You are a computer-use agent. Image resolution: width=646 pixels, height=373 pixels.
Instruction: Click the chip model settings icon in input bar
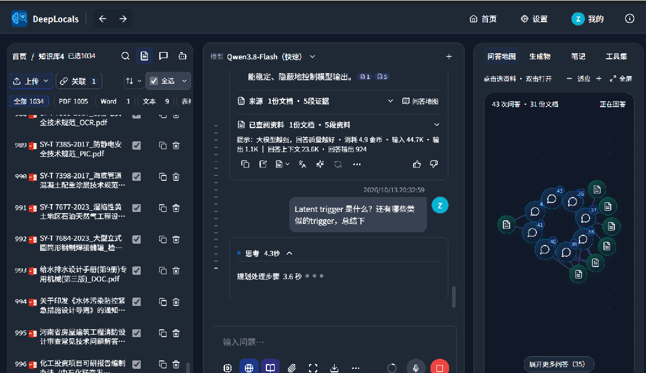[x=228, y=368]
